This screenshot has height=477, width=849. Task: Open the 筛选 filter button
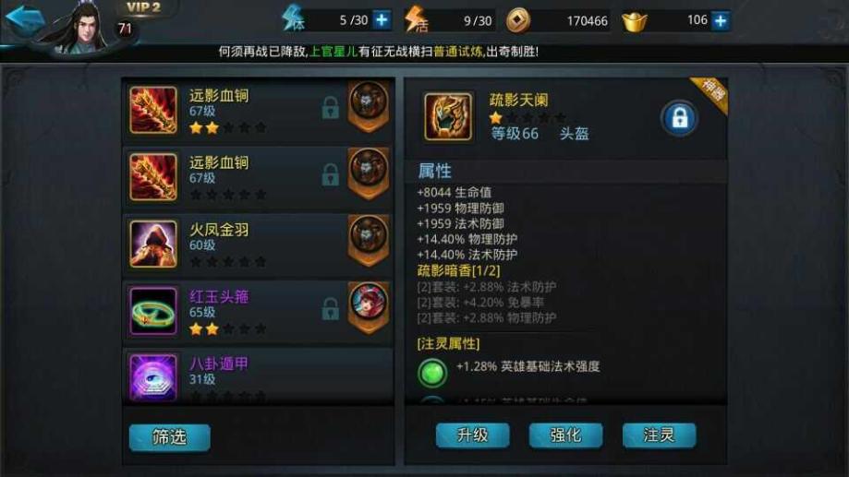tap(169, 437)
